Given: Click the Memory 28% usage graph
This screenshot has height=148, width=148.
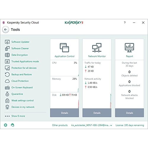Looking at the screenshot, I should pos(65,84).
